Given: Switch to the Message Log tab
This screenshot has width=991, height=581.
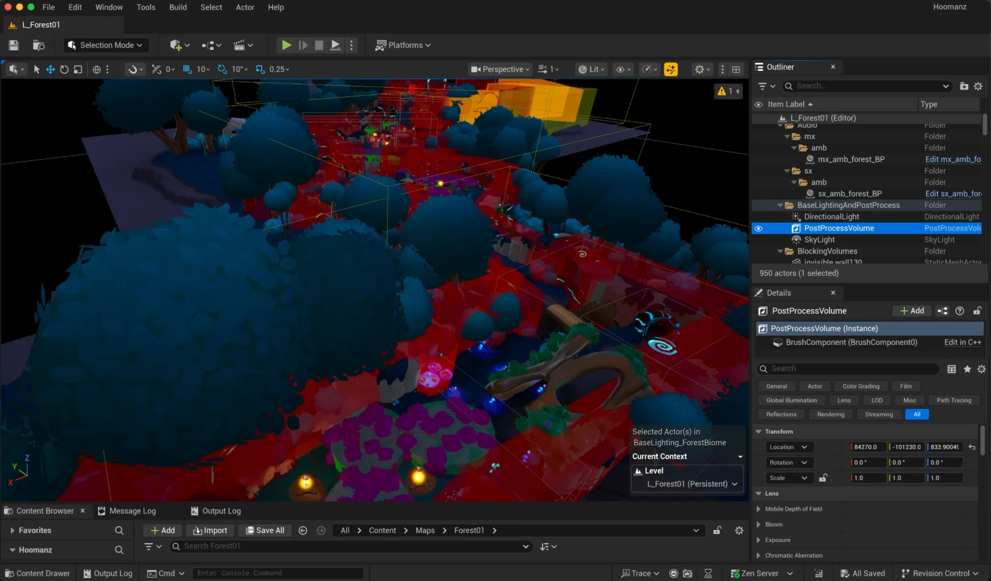Looking at the screenshot, I should pyautogui.click(x=126, y=511).
